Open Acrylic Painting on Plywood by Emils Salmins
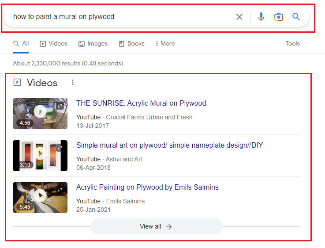Image resolution: width=325 pixels, height=248 pixels. click(147, 187)
